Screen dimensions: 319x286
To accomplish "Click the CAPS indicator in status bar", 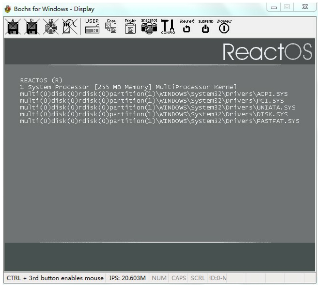I will point(179,278).
